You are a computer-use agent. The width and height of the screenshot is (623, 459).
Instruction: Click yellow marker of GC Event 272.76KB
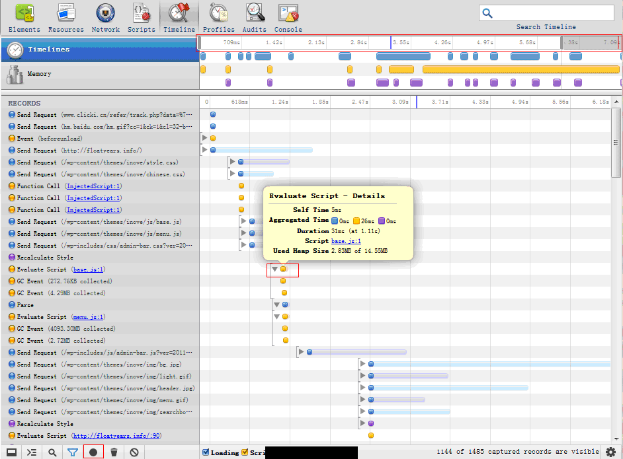tap(283, 281)
